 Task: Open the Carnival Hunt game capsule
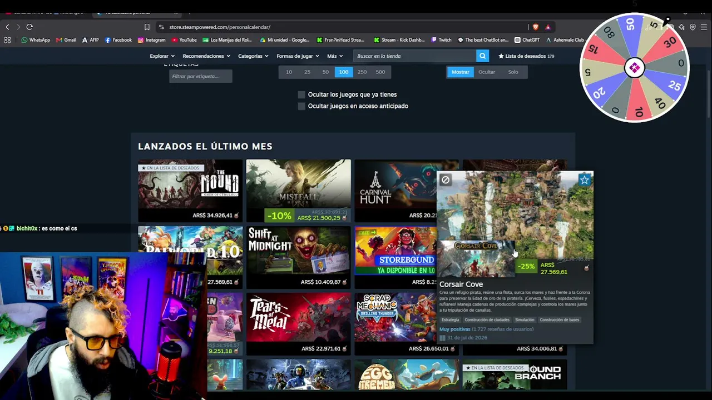[x=395, y=191]
